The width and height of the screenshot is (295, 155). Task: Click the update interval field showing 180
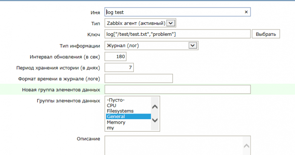point(116,57)
